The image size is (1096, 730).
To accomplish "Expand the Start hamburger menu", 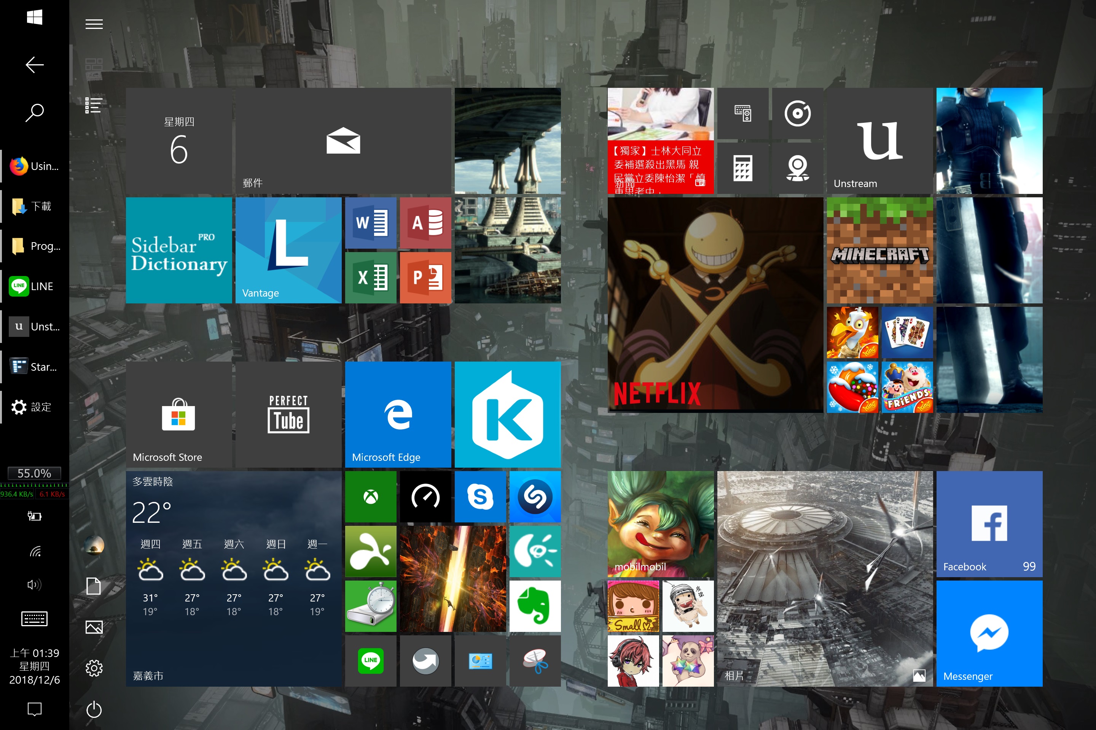I will click(94, 24).
